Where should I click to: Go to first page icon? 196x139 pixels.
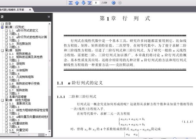71,3
